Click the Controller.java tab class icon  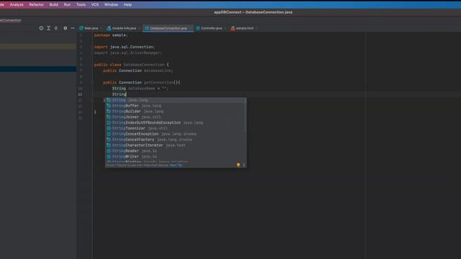(198, 28)
